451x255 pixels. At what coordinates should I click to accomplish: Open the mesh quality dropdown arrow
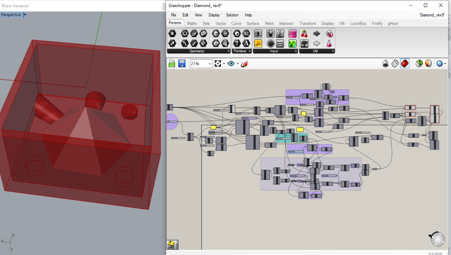445,64
